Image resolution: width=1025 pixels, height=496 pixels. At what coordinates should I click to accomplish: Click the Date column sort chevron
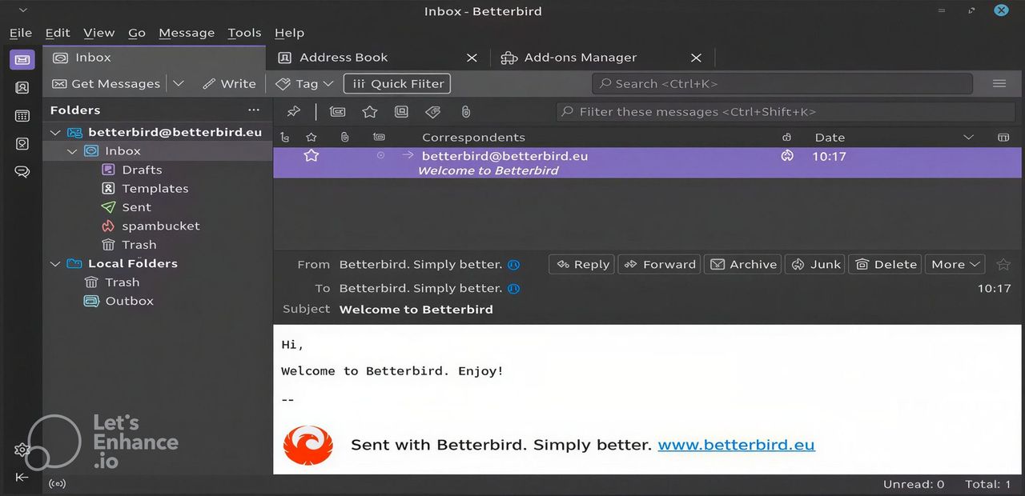click(968, 138)
